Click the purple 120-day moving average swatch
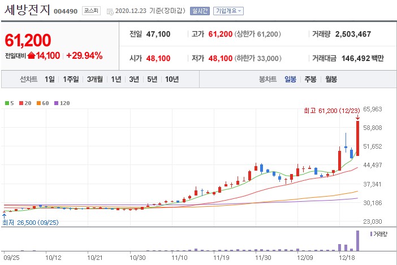Viewport: 397px width, 265px height. [x=57, y=103]
